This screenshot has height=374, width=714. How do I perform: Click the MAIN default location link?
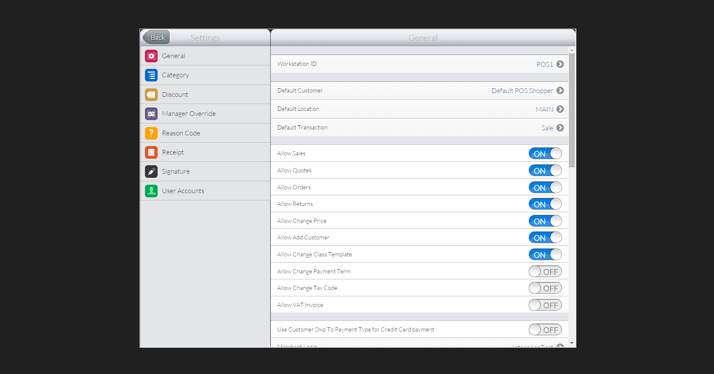click(x=544, y=110)
